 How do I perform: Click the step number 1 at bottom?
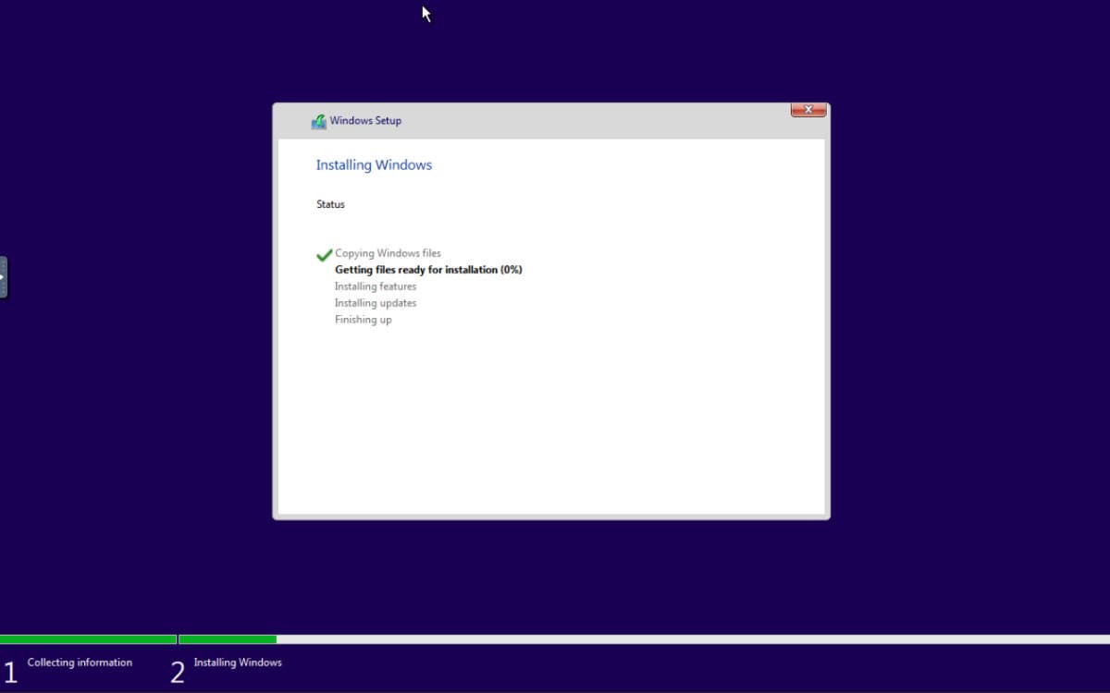pyautogui.click(x=10, y=673)
